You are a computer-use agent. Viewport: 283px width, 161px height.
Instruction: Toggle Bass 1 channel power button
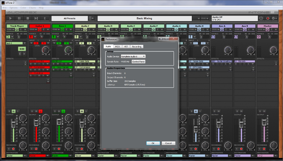click(62, 30)
